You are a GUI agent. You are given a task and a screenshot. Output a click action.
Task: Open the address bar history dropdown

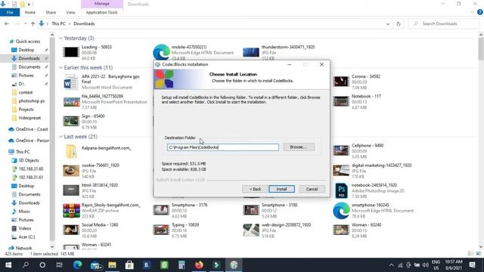click(388, 23)
